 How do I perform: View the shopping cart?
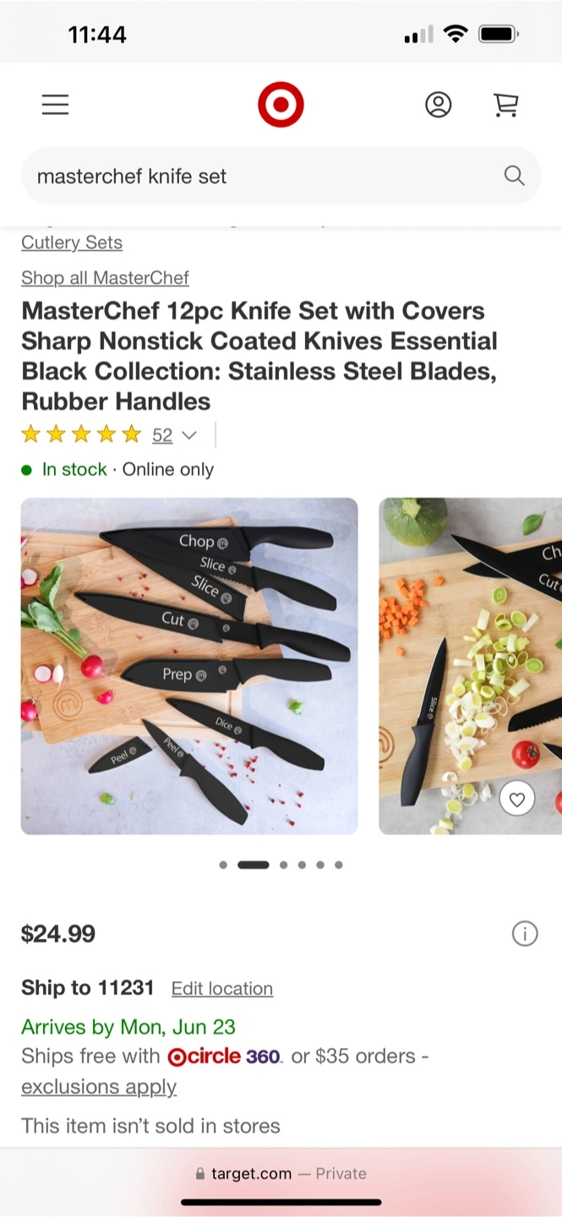pyautogui.click(x=505, y=105)
